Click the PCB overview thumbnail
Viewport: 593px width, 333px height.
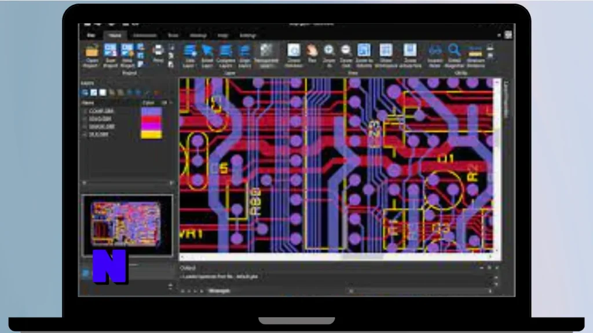pos(127,225)
